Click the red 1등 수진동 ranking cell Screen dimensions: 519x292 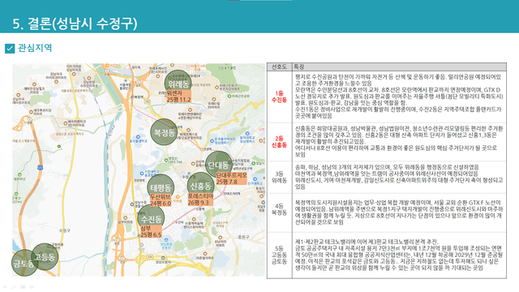point(279,97)
